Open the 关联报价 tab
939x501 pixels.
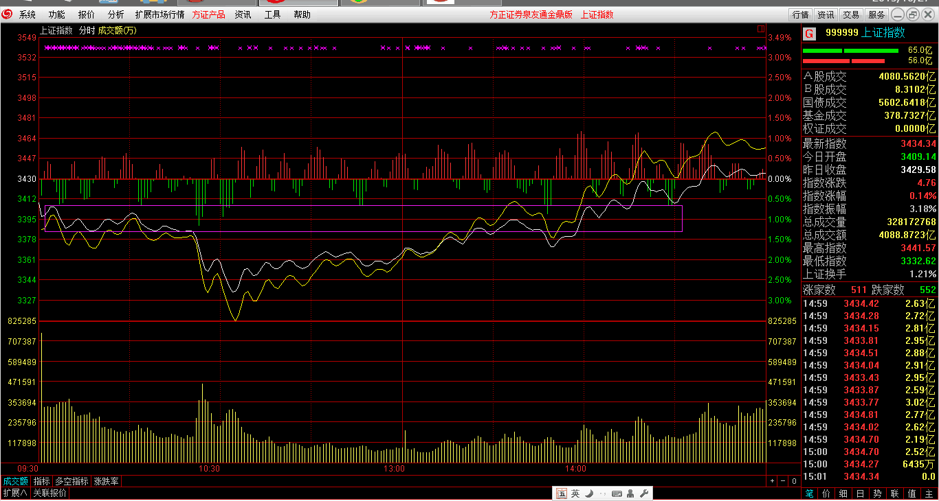(50, 493)
